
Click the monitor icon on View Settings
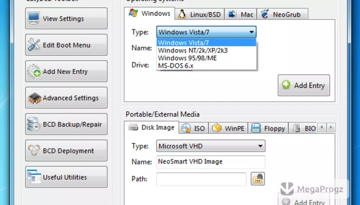34,18
